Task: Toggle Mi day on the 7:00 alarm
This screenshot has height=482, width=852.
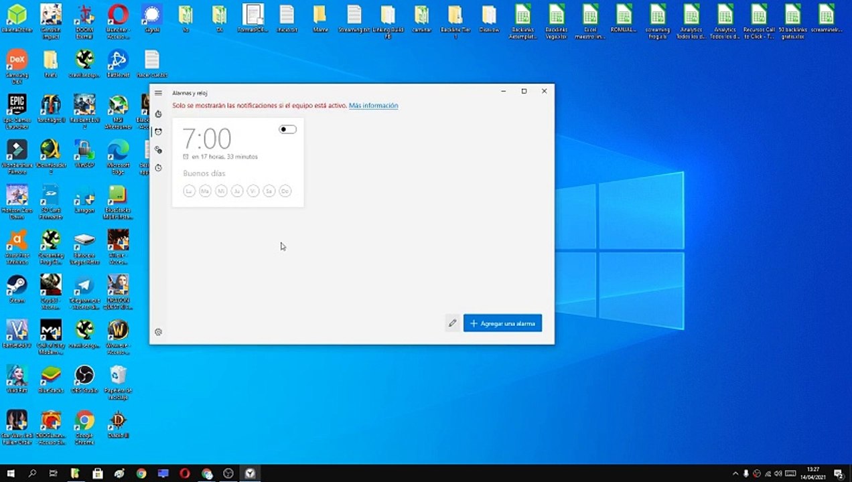Action: tap(221, 191)
